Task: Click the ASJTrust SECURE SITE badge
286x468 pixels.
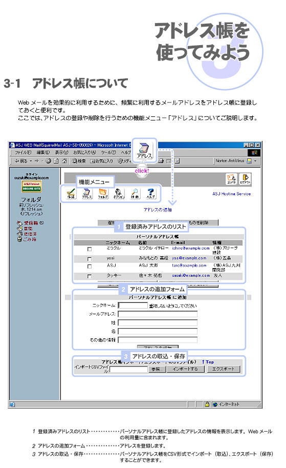Action: point(31,187)
